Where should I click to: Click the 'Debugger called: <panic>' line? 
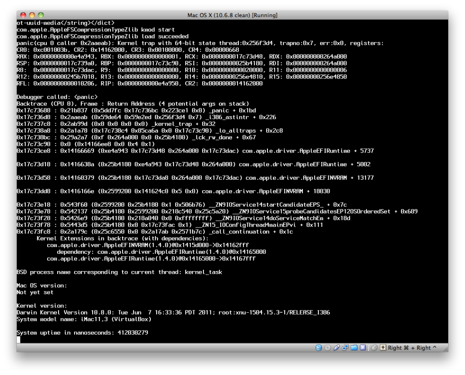(x=57, y=97)
